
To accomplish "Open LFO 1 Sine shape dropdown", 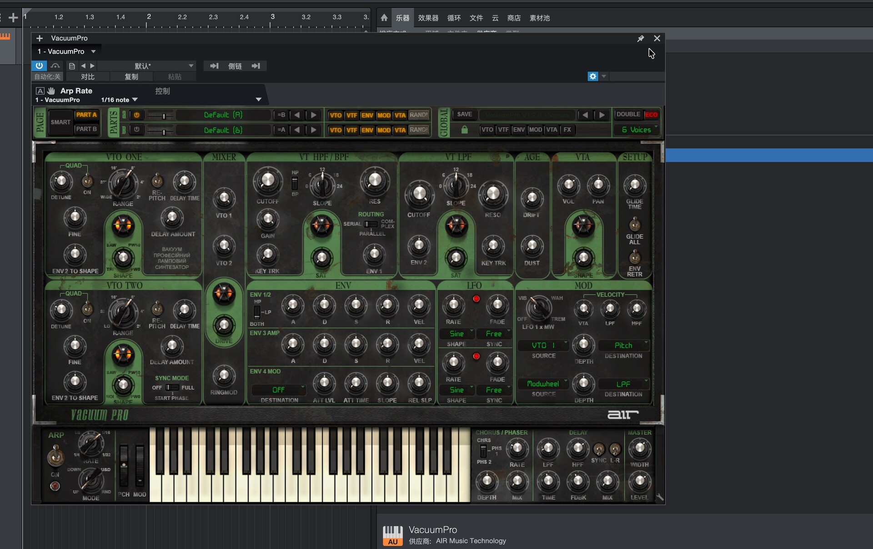I will (457, 334).
